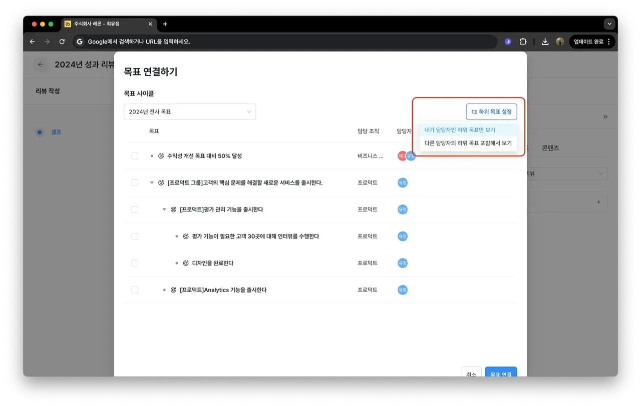Click 비즈니스 organization cell in first row
The height and width of the screenshot is (407, 641).
click(x=371, y=156)
